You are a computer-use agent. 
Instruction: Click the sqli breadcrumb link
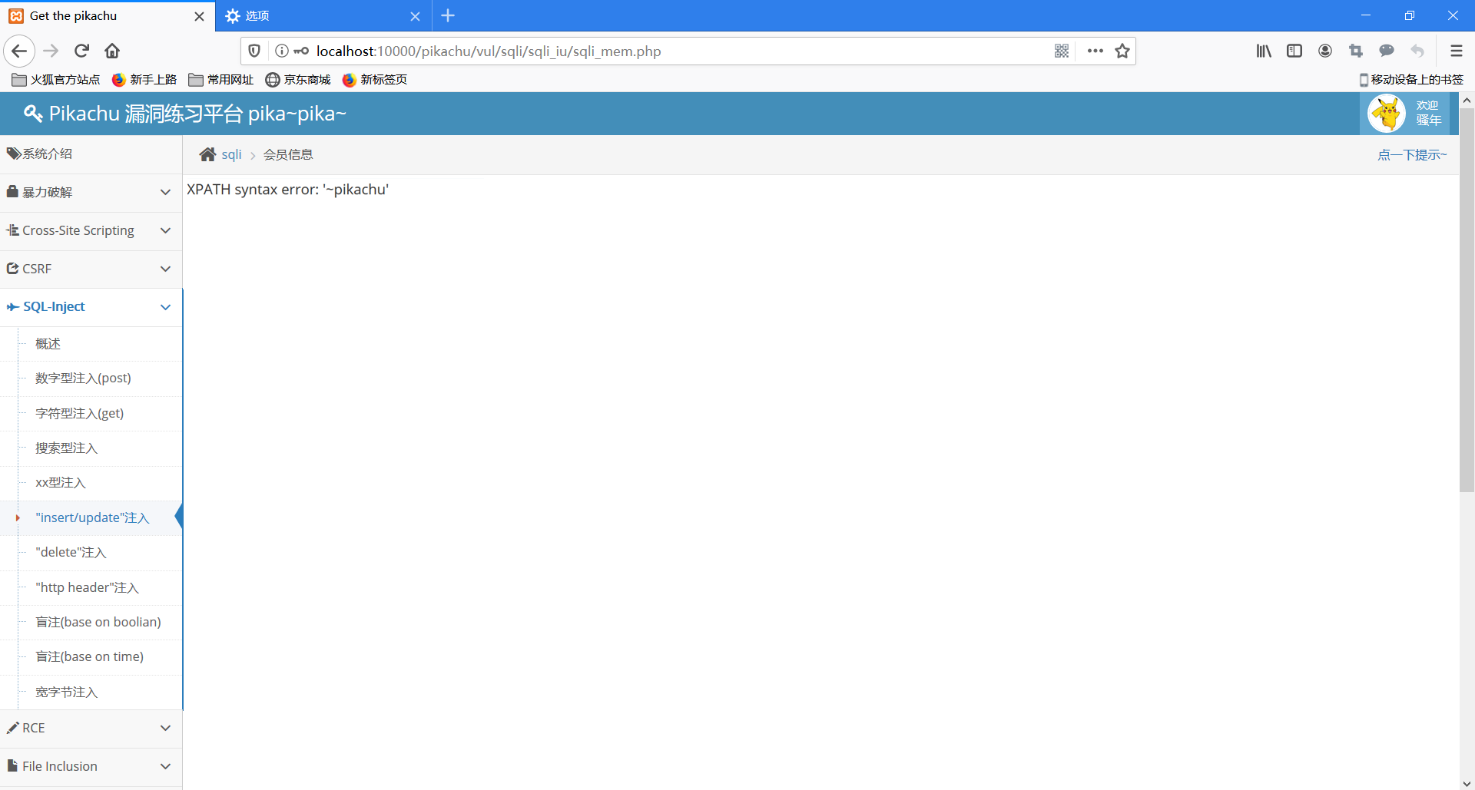pos(231,154)
